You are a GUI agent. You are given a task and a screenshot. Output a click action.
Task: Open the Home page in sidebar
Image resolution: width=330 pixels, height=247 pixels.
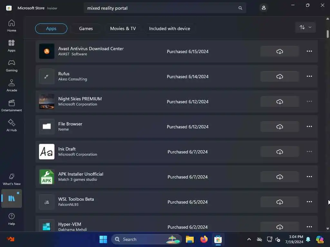(12, 26)
